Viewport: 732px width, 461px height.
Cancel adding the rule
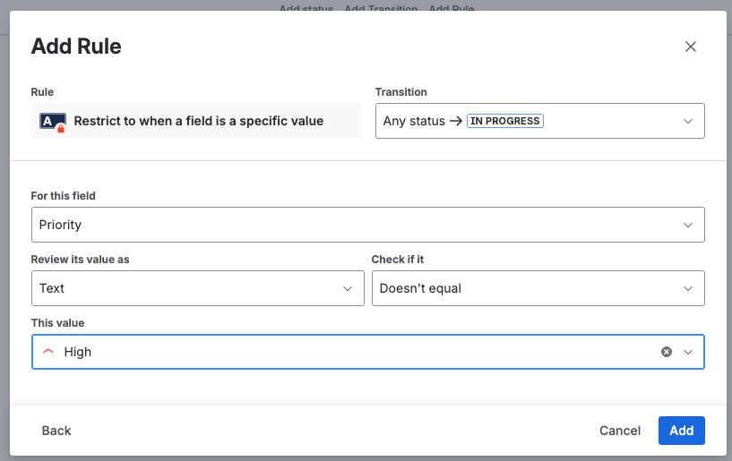click(x=620, y=431)
